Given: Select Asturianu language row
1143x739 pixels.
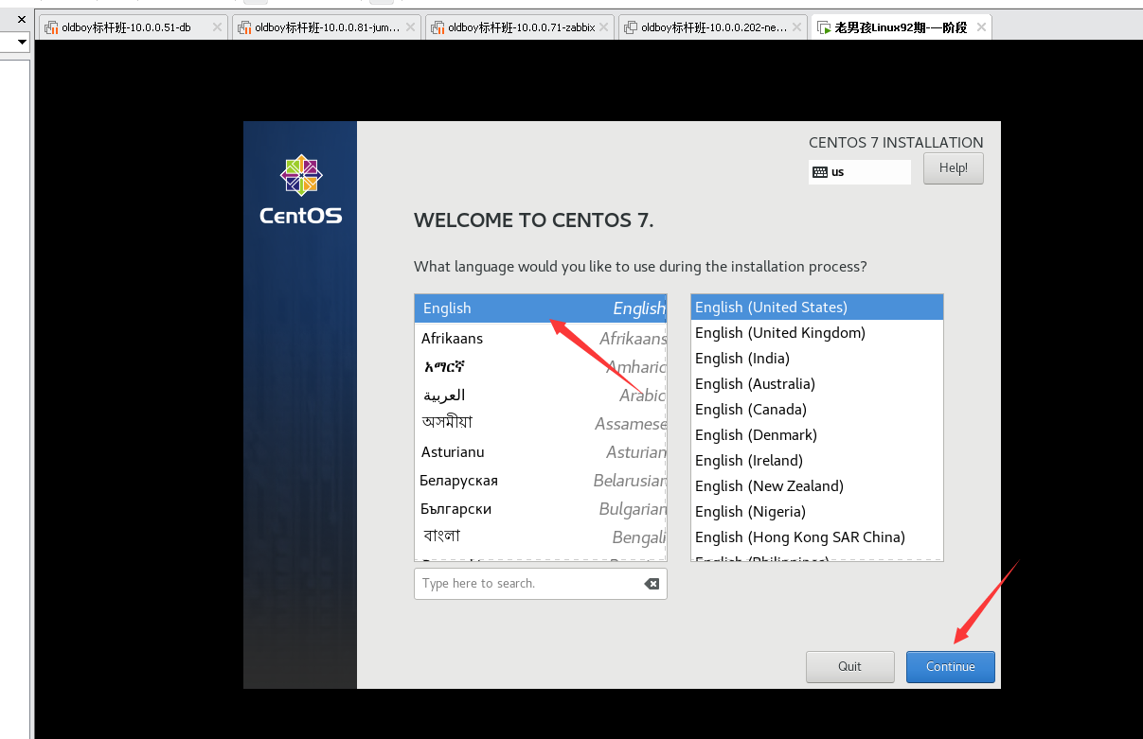Looking at the screenshot, I should pos(540,451).
